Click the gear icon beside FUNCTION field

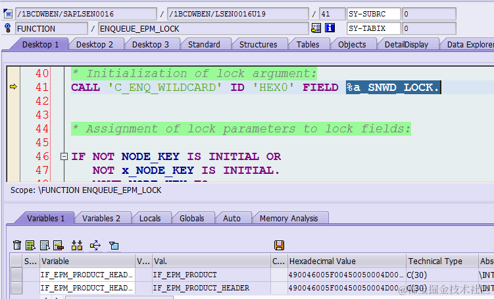click(7, 28)
